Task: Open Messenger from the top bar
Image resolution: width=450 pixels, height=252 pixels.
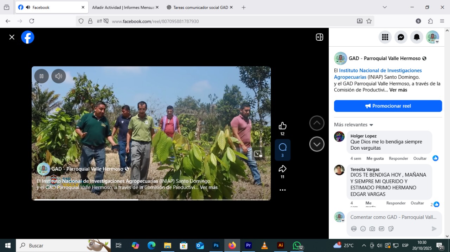Action: point(401,37)
